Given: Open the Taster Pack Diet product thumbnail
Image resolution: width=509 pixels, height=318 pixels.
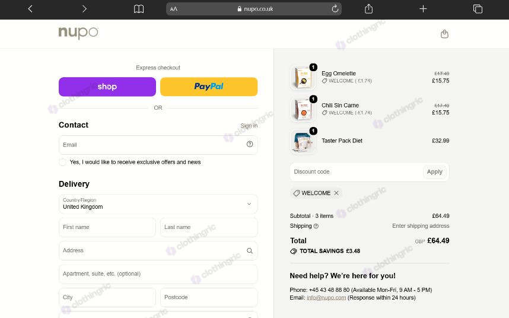Looking at the screenshot, I should (x=303, y=141).
